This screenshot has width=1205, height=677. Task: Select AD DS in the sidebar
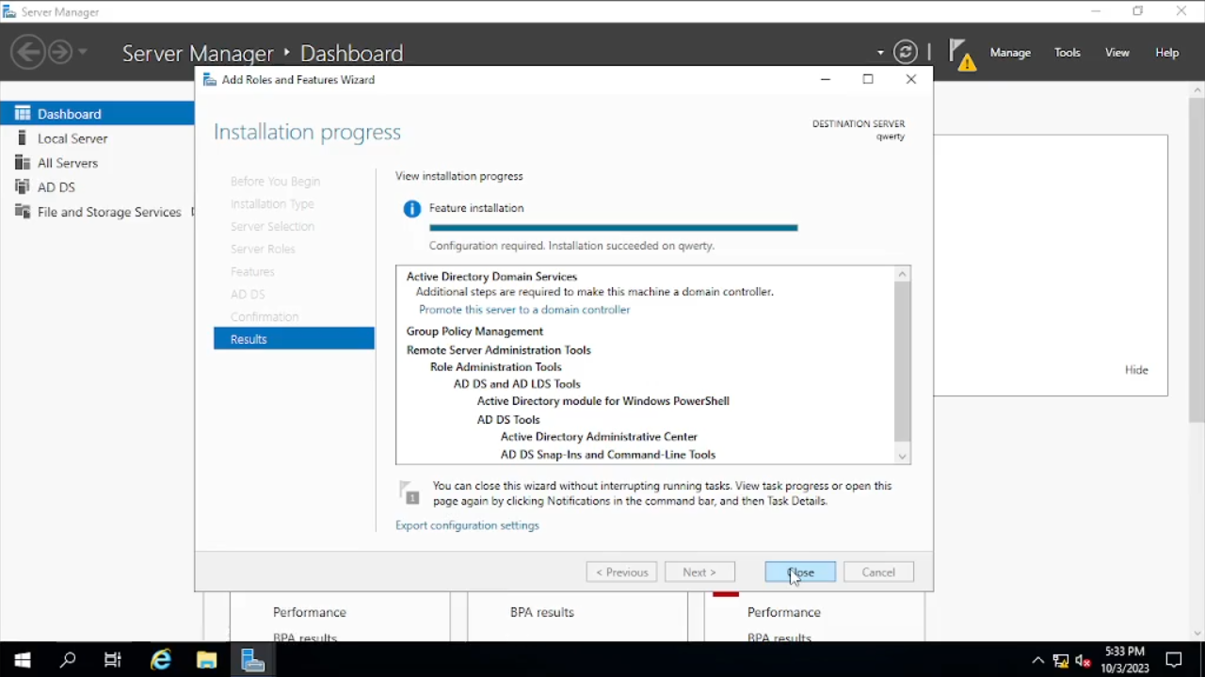click(x=56, y=187)
